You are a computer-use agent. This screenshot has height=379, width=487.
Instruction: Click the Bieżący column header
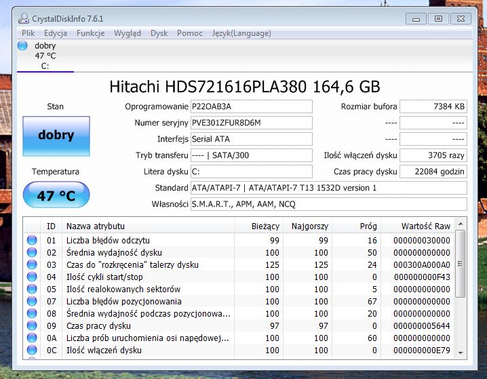point(258,226)
